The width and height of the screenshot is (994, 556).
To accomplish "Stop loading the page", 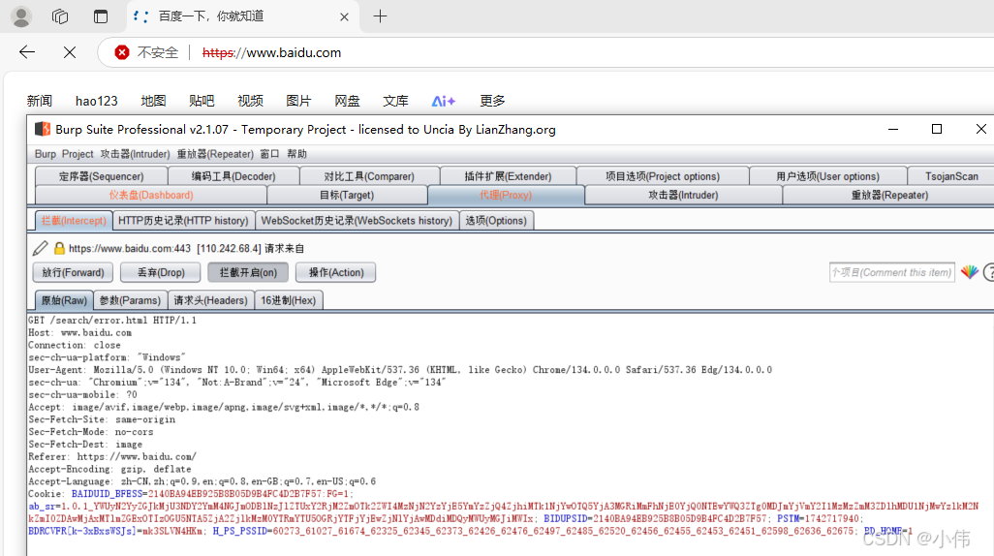I will [70, 52].
